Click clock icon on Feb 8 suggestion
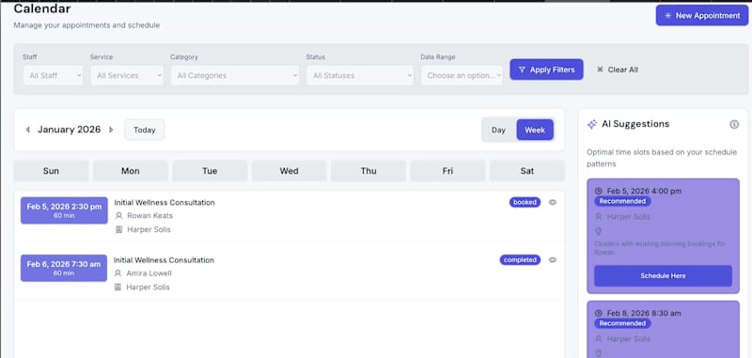Screen dimensions: 752x358 (599, 313)
